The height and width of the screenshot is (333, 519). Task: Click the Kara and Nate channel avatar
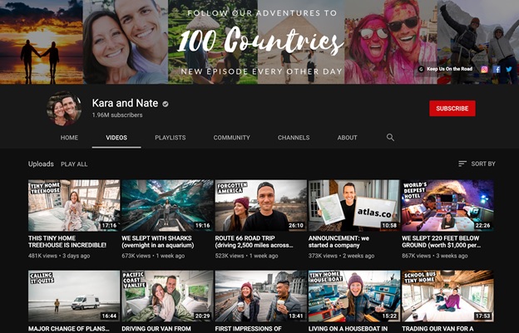[x=64, y=109]
